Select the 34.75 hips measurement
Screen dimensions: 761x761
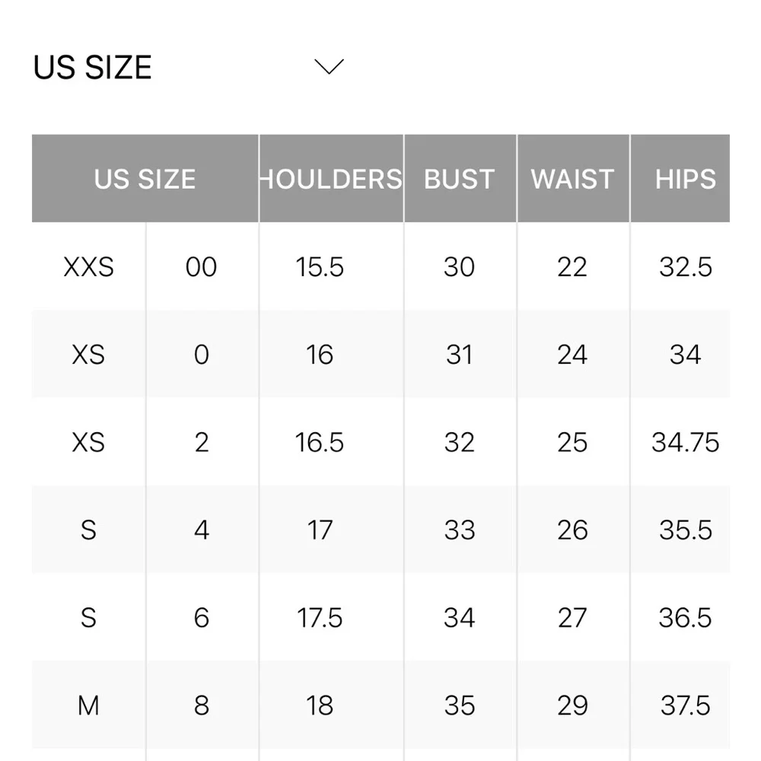click(685, 442)
